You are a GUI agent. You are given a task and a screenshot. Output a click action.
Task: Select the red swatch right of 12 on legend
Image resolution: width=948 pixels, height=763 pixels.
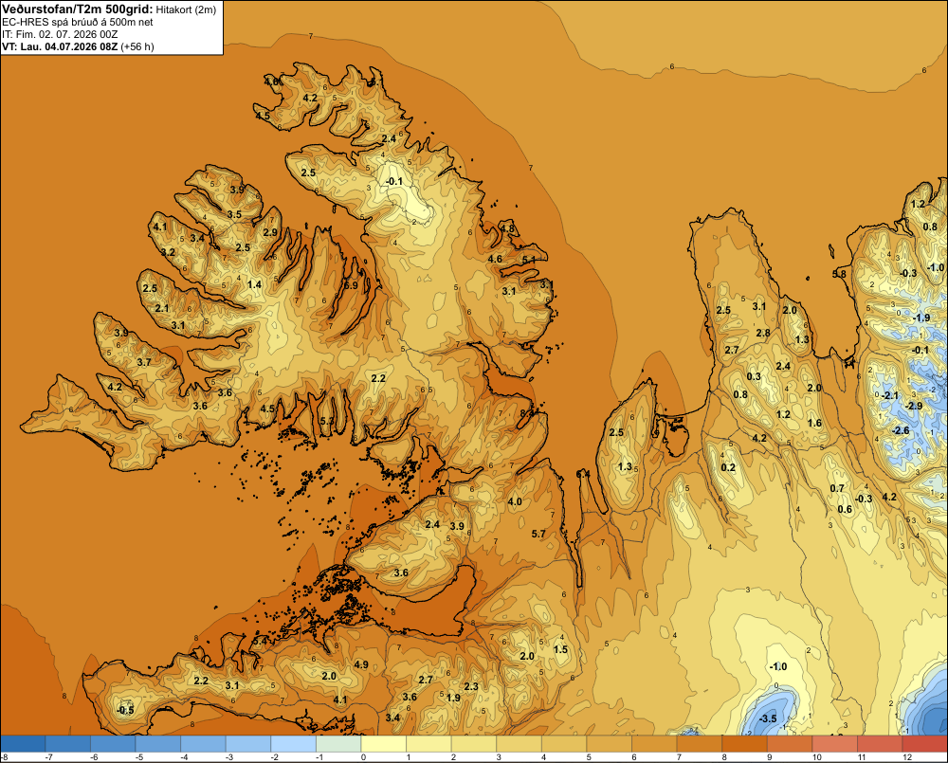click(x=925, y=744)
